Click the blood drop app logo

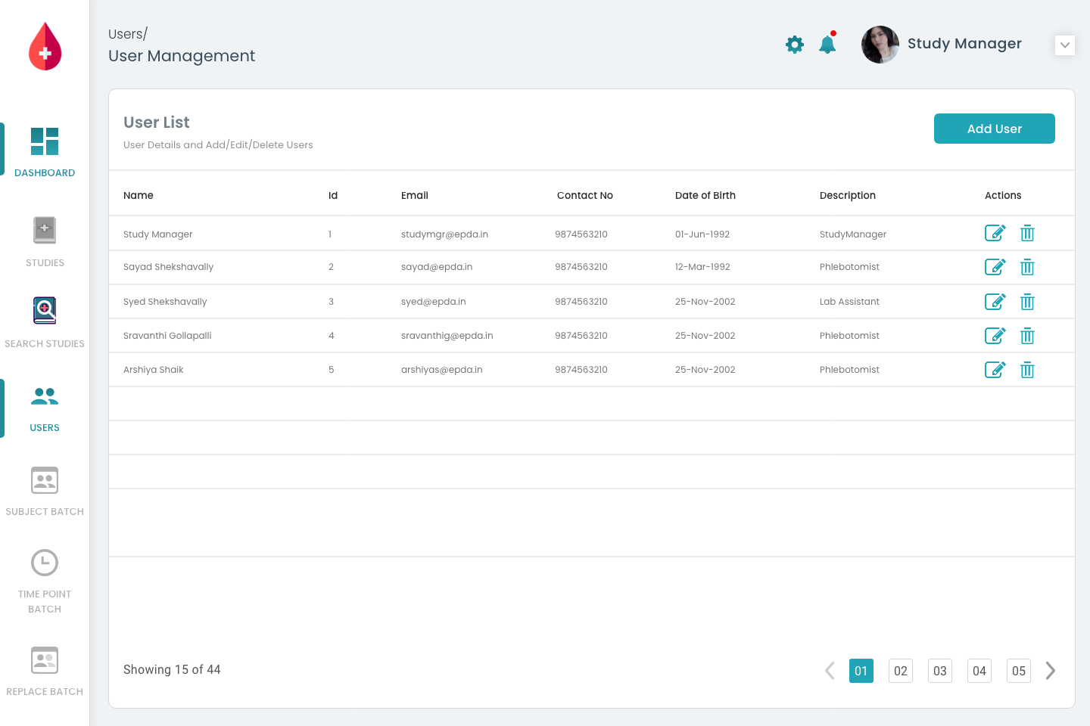(x=45, y=46)
